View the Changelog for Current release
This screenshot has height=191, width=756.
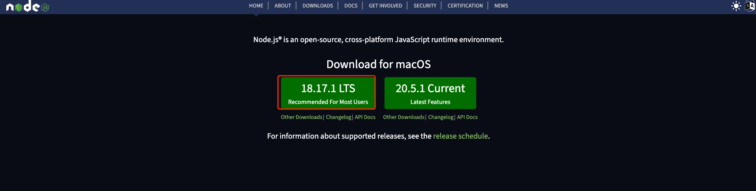(441, 117)
